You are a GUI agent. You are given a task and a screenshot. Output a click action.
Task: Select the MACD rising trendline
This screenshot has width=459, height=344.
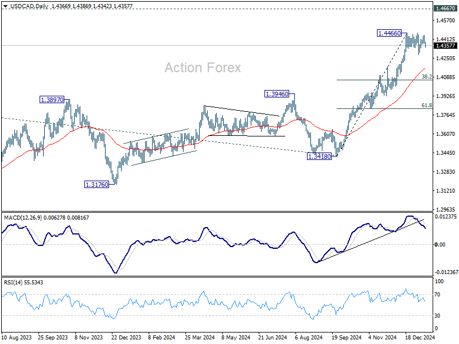click(371, 240)
